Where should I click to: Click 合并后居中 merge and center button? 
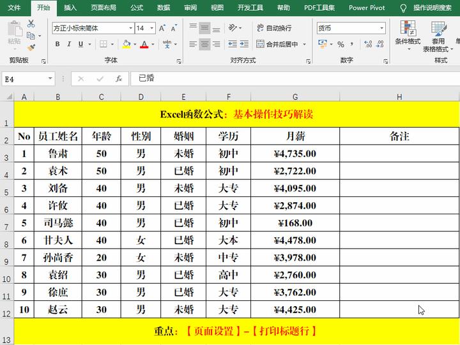click(x=277, y=44)
